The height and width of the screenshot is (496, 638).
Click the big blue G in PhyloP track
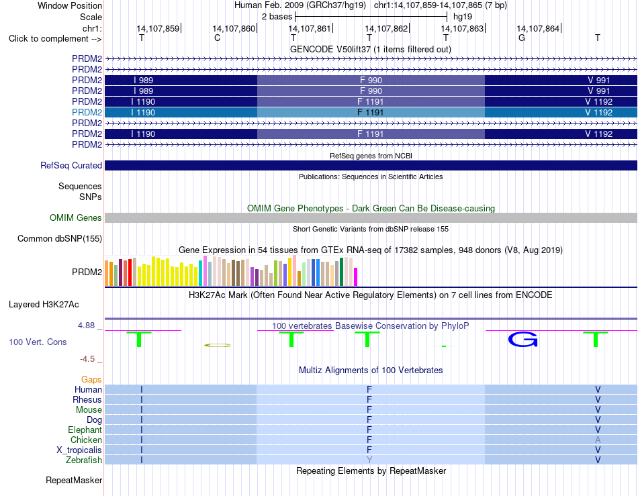(523, 340)
